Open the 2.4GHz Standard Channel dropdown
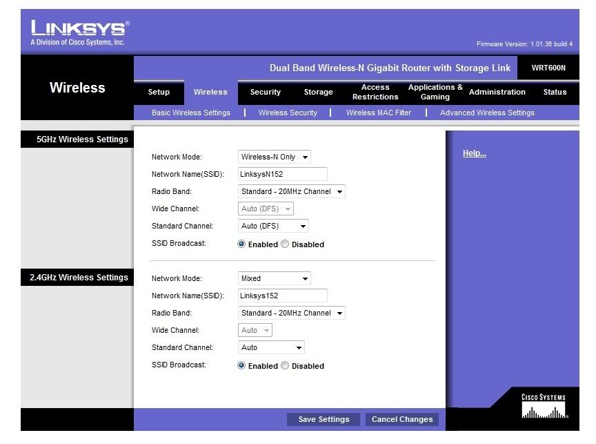The width and height of the screenshot is (596, 444). click(x=271, y=347)
